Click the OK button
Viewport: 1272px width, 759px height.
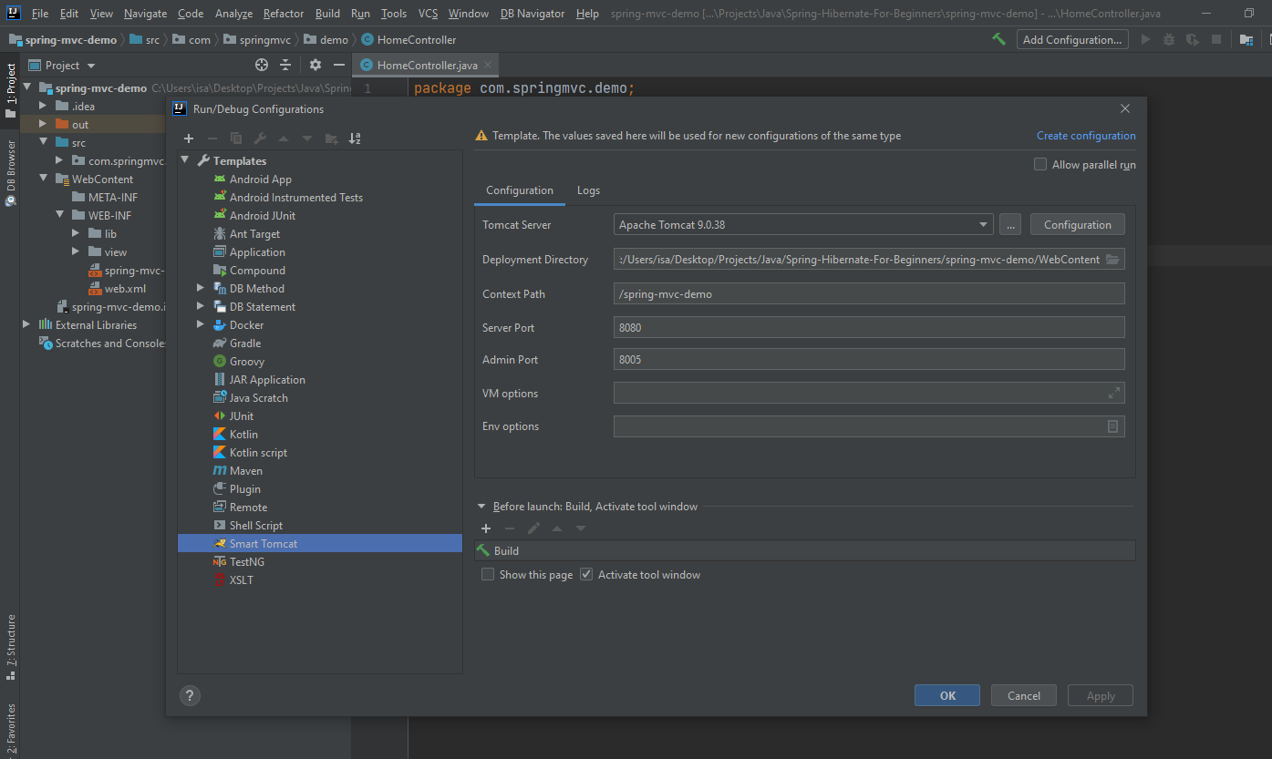pos(947,695)
